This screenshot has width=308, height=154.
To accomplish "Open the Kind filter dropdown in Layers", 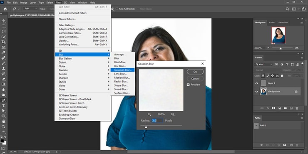I will pyautogui.click(x=264, y=65).
